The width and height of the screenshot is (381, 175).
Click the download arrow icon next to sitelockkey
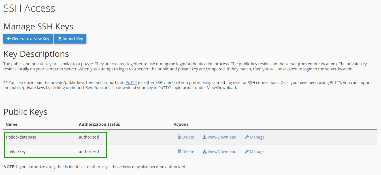click(204, 151)
